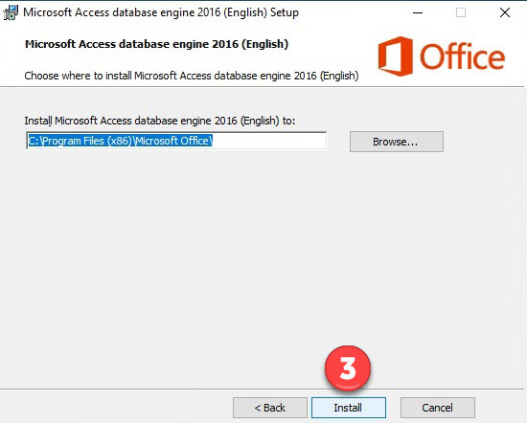Click the title bar text ending in Setup
The image size is (527, 423).
point(161,12)
